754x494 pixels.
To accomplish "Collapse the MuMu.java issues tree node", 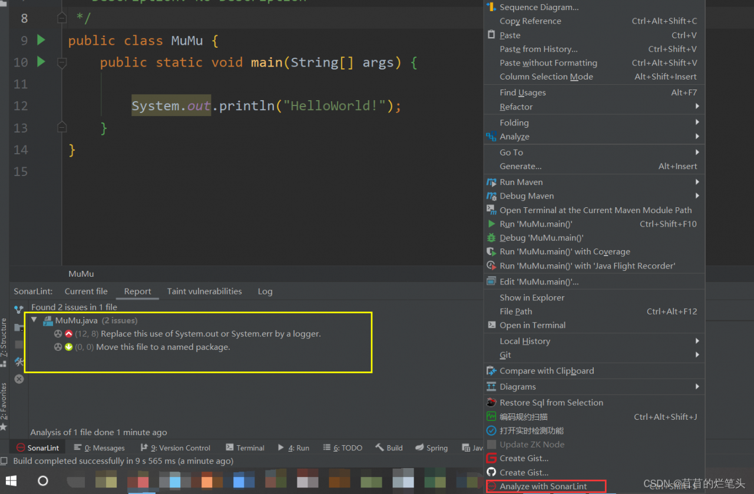I will coord(34,320).
